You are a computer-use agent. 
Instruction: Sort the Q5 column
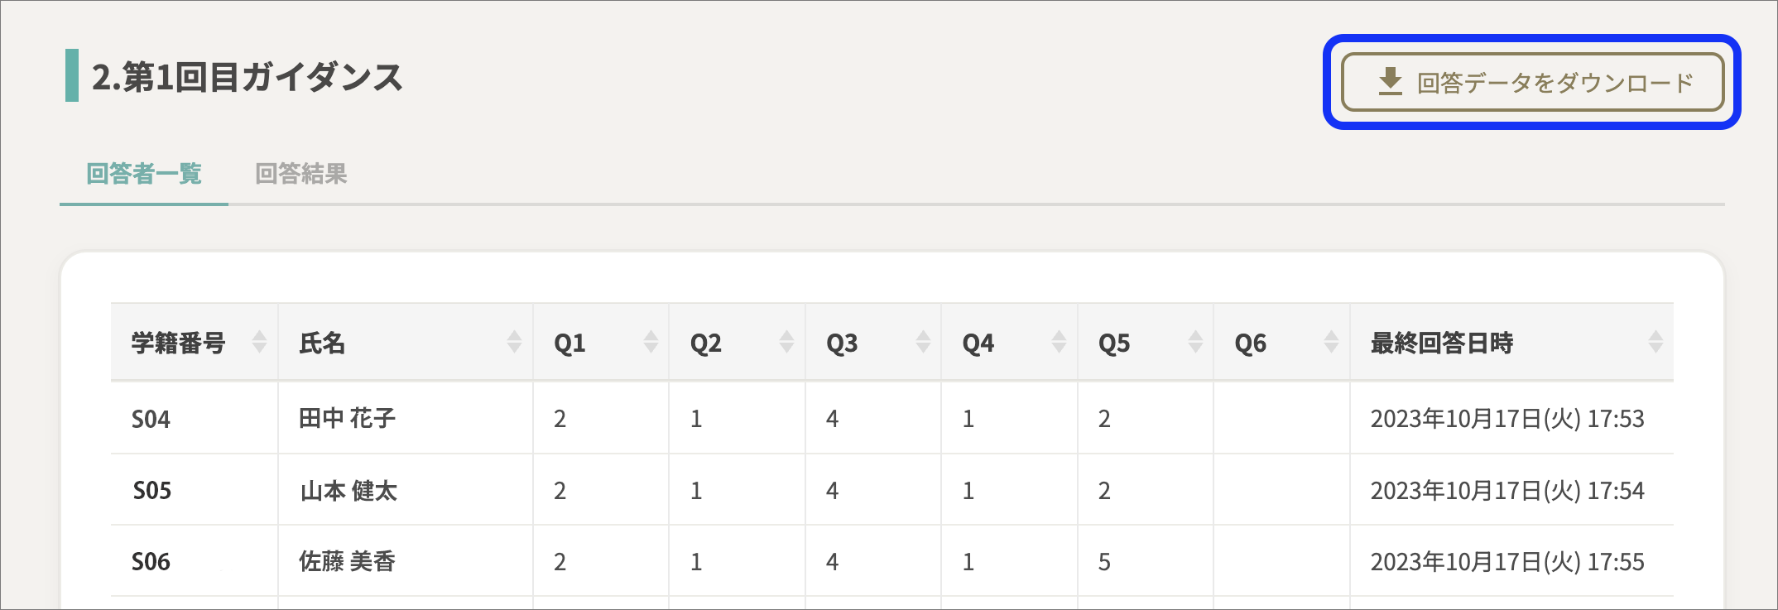1195,342
